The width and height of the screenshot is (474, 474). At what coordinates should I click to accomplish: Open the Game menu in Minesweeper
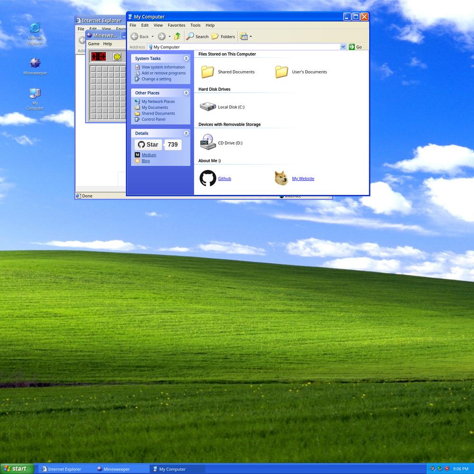tap(94, 44)
